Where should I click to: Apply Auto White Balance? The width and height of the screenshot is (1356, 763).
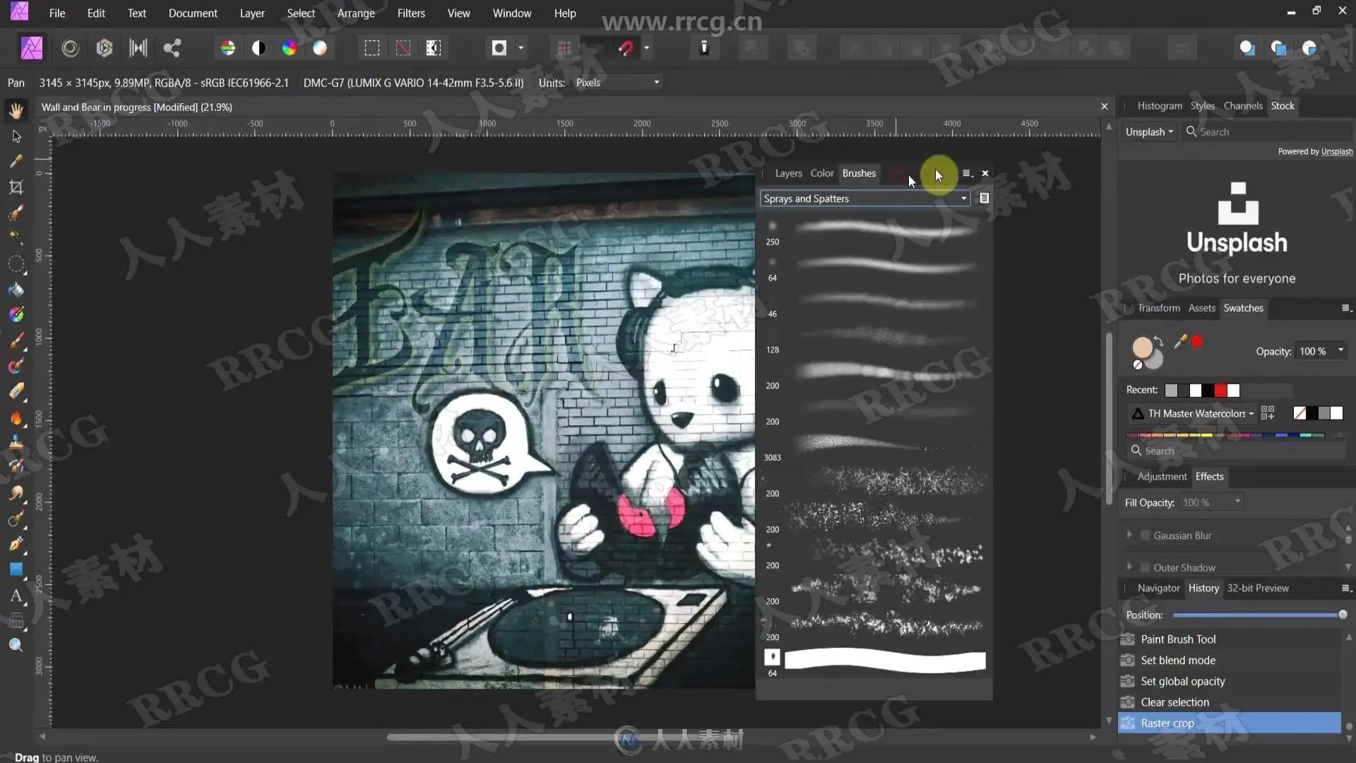coord(320,48)
